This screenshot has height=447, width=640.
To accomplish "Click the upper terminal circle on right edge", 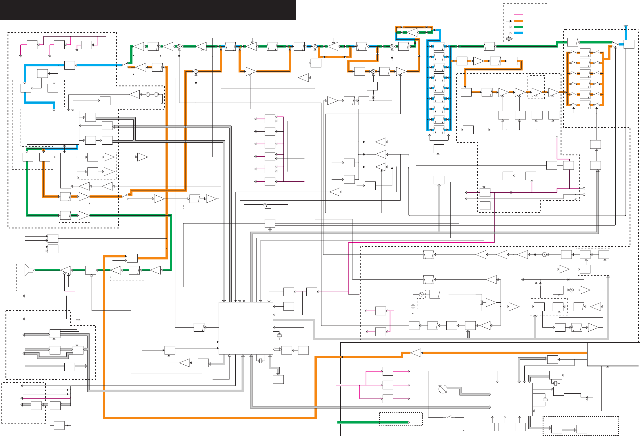I will [x=584, y=188].
